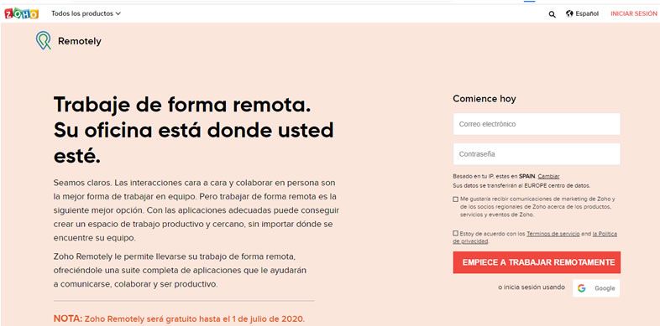
Task: Click the 'o inicia sesión usando' text
Action: tap(532, 287)
